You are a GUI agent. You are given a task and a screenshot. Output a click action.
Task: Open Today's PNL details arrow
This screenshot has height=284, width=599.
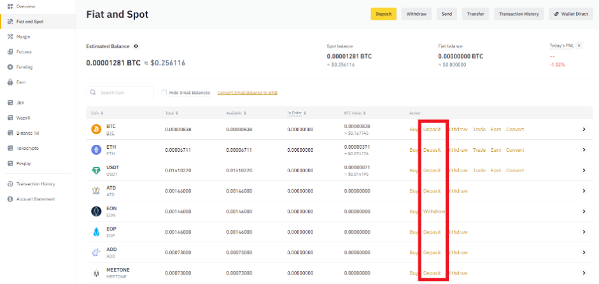coord(579,46)
